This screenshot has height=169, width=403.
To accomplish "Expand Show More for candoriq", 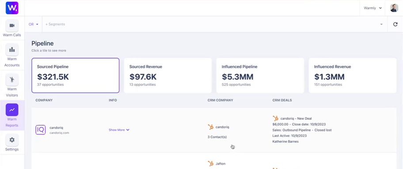I will [119, 130].
